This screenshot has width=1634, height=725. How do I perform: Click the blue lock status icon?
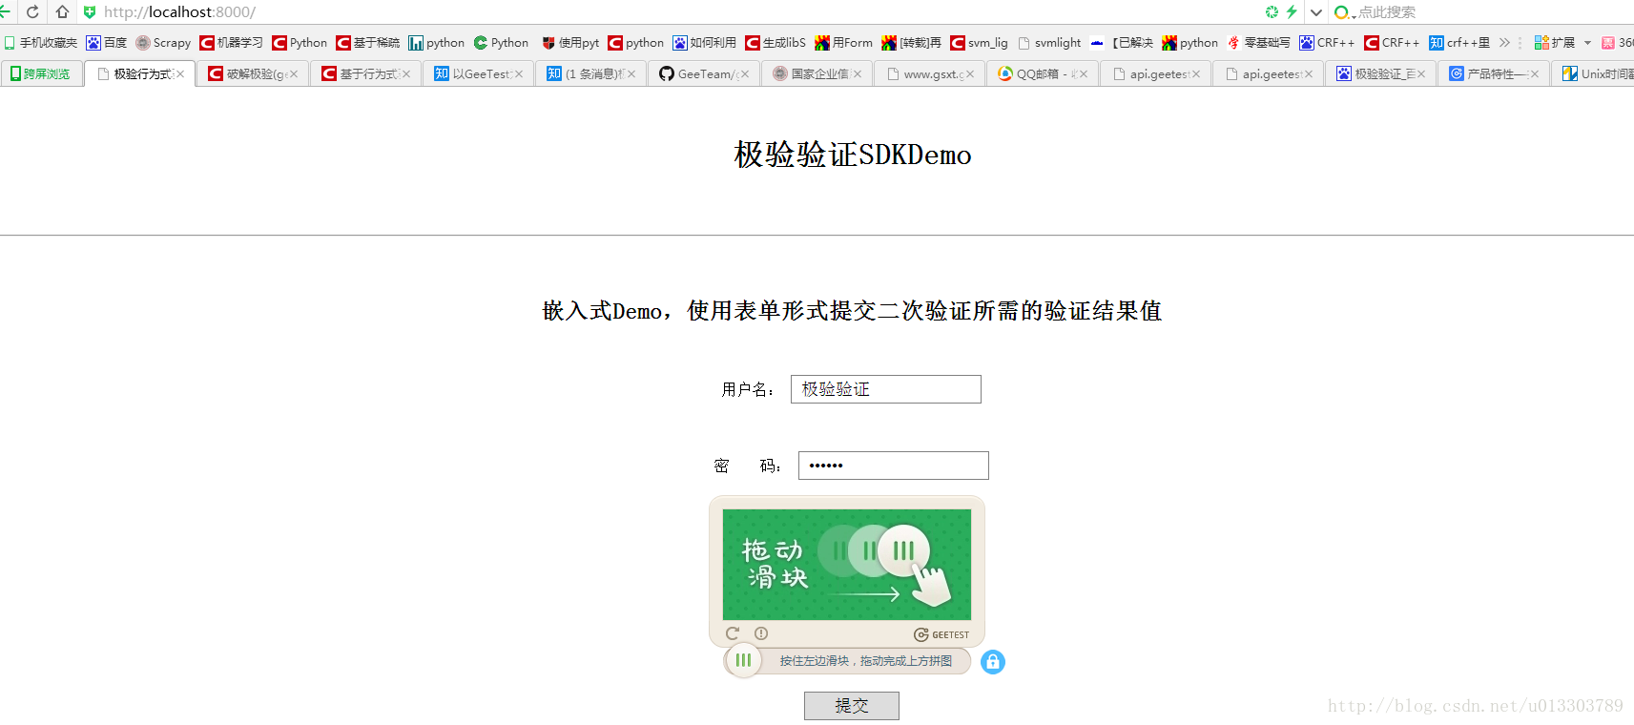click(x=993, y=662)
